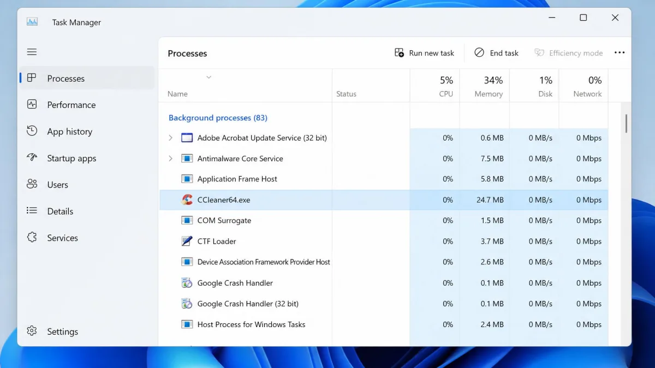The height and width of the screenshot is (368, 655).
Task: Click the Google Crash Handler (32 bit) icon
Action: click(x=187, y=304)
